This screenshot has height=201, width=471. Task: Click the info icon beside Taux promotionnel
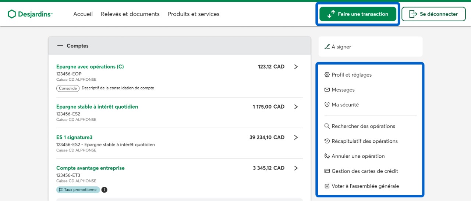point(105,190)
